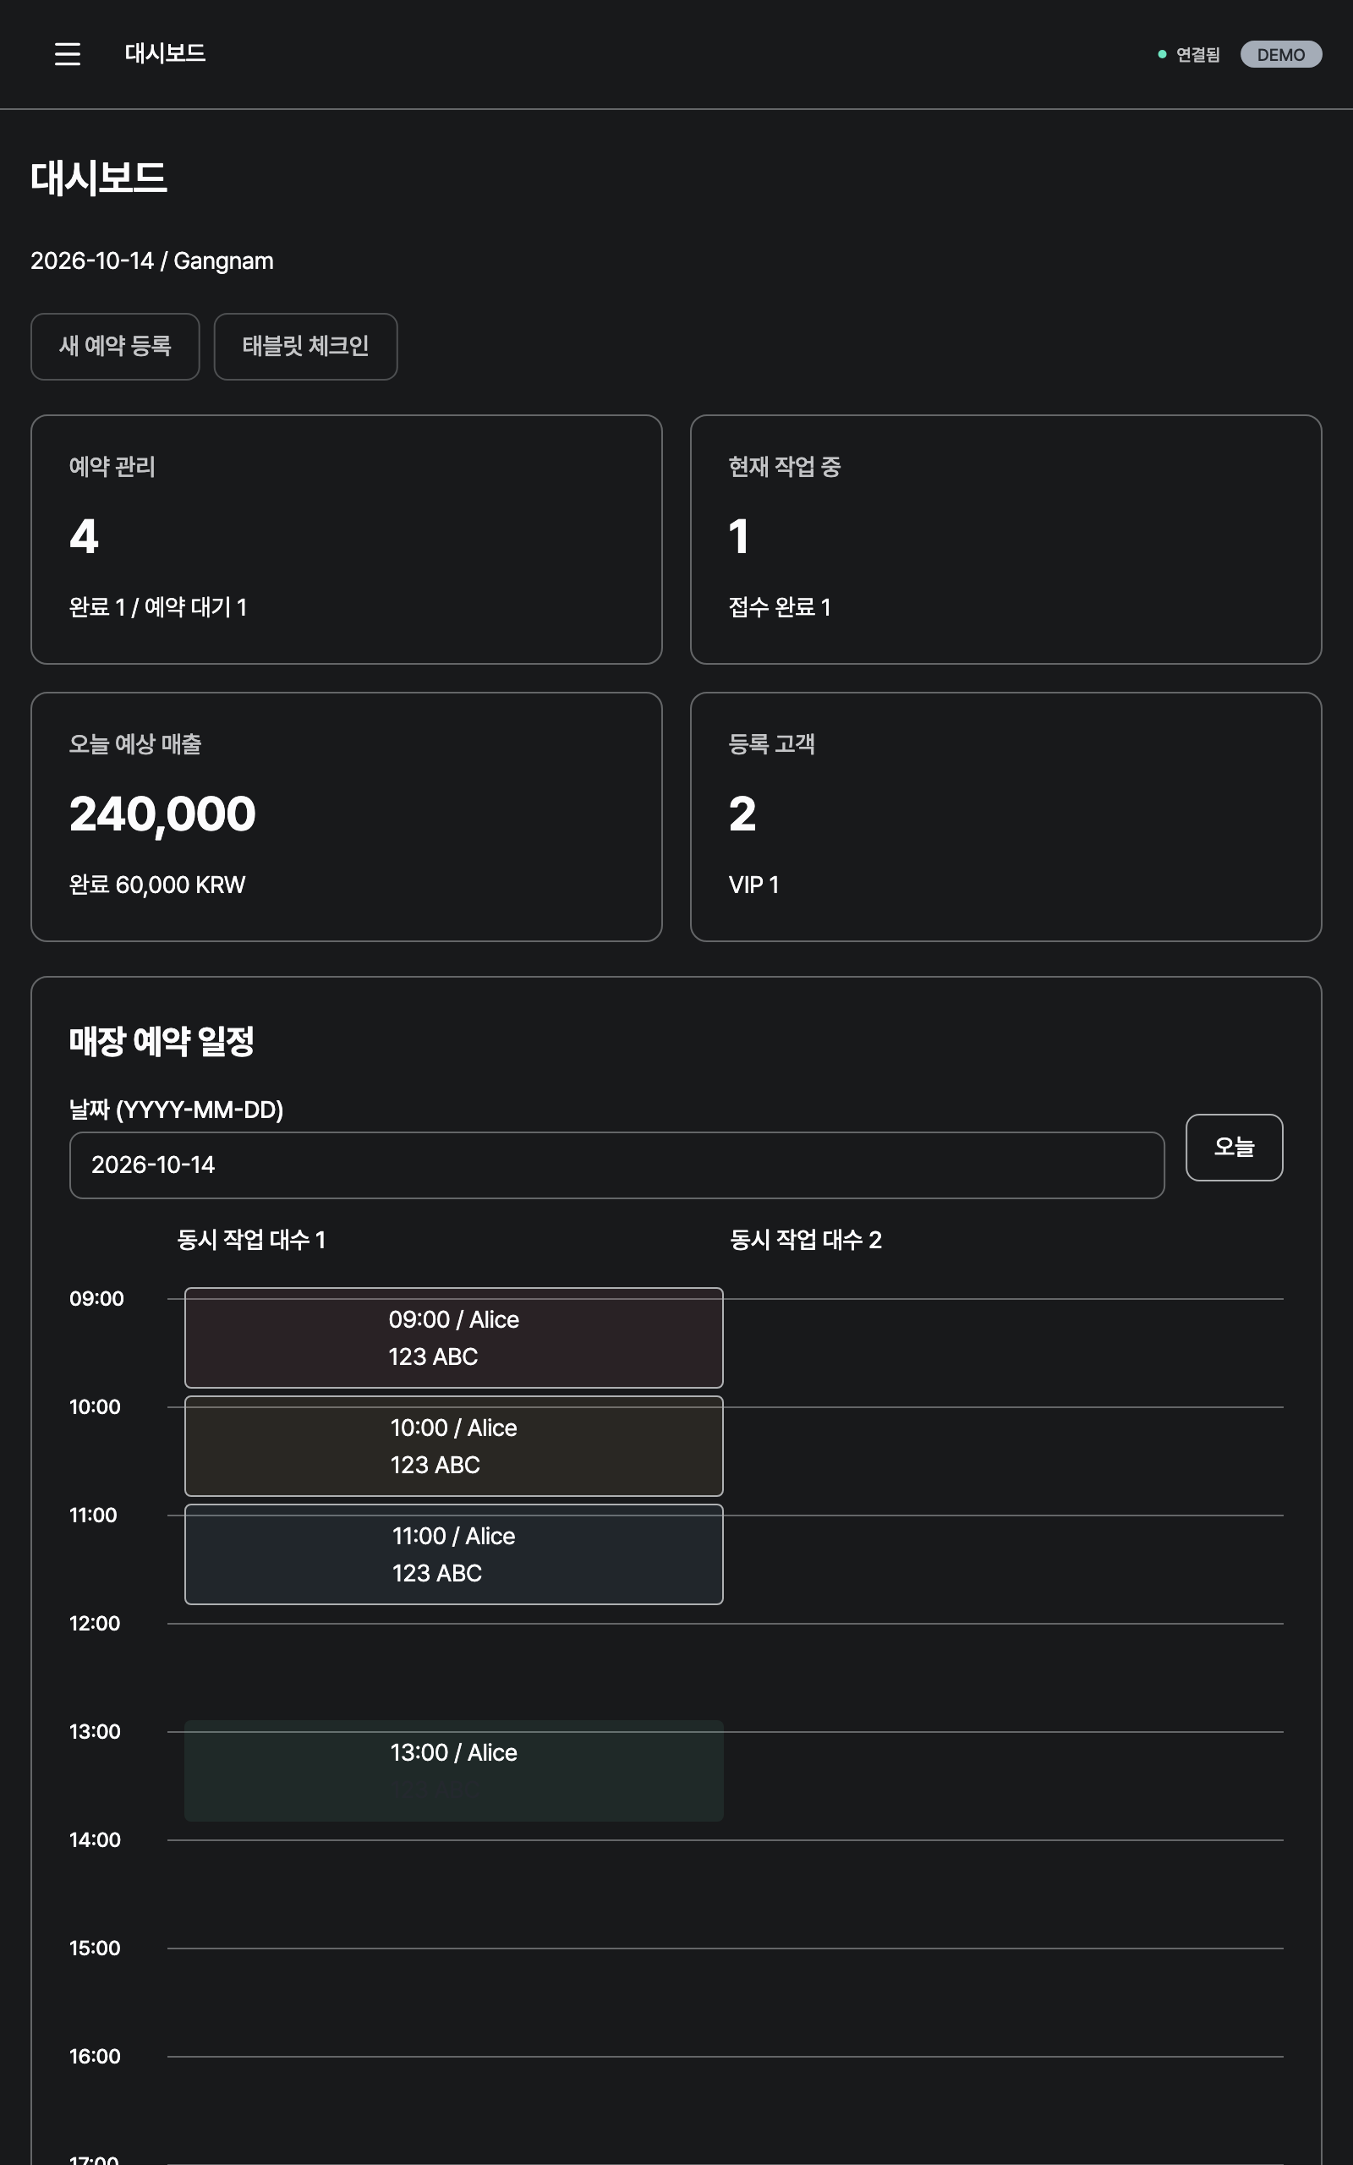Viewport: 1353px width, 2165px height.
Task: Open the 예약 관리 summary card
Action: point(347,540)
